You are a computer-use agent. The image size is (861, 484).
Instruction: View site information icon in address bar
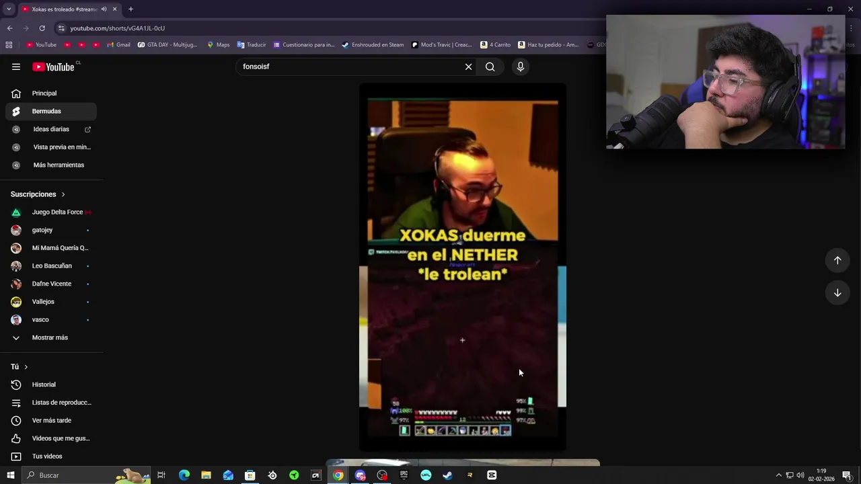pyautogui.click(x=61, y=28)
